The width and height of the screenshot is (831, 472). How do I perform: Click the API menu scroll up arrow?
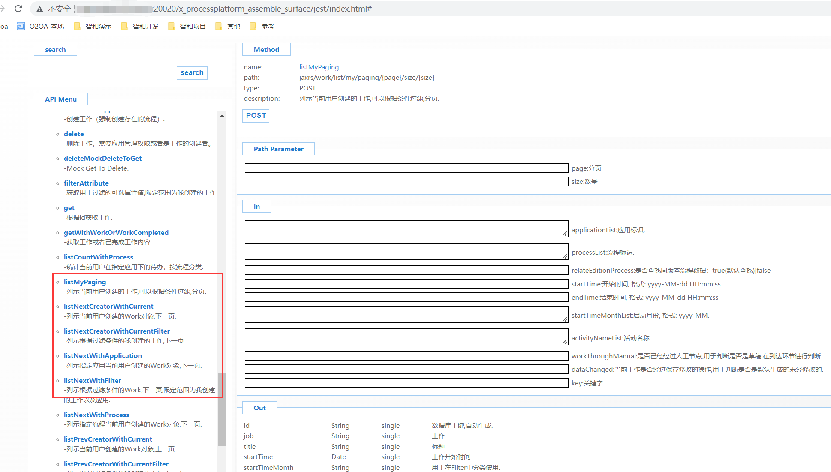[x=222, y=115]
